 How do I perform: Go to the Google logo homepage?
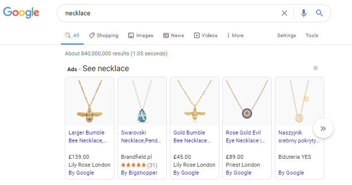[x=21, y=12]
